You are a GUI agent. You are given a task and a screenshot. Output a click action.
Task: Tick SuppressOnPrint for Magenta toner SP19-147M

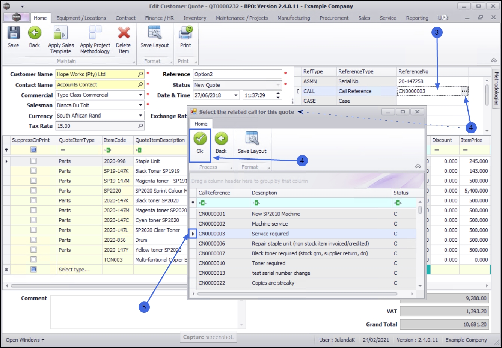[x=33, y=181]
